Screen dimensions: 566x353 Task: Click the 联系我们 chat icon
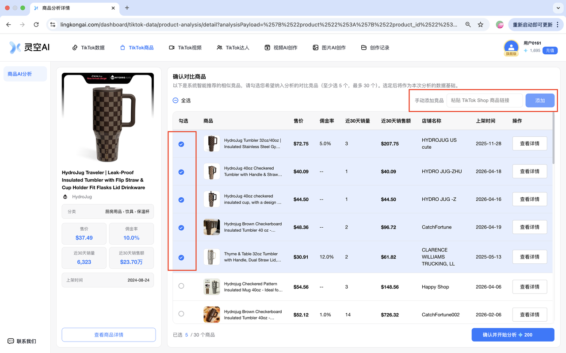click(11, 341)
